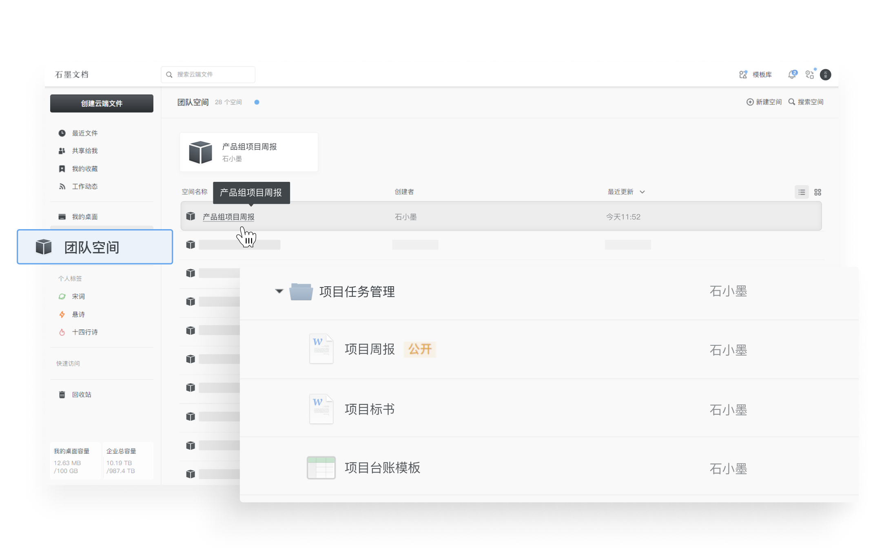Collapse the 项目任务管理 folder arrow

pos(279,291)
